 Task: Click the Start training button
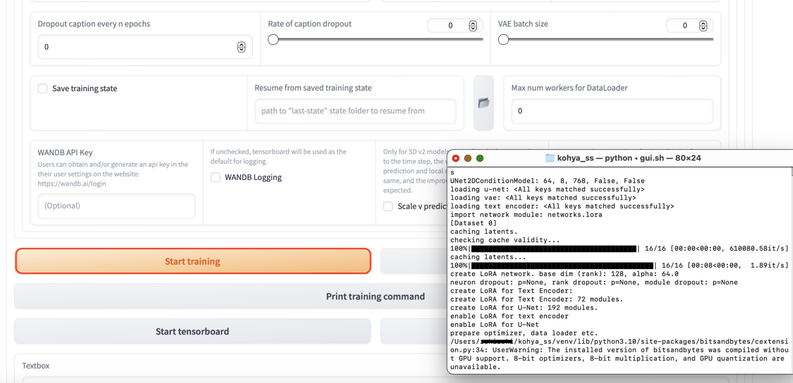pos(193,261)
